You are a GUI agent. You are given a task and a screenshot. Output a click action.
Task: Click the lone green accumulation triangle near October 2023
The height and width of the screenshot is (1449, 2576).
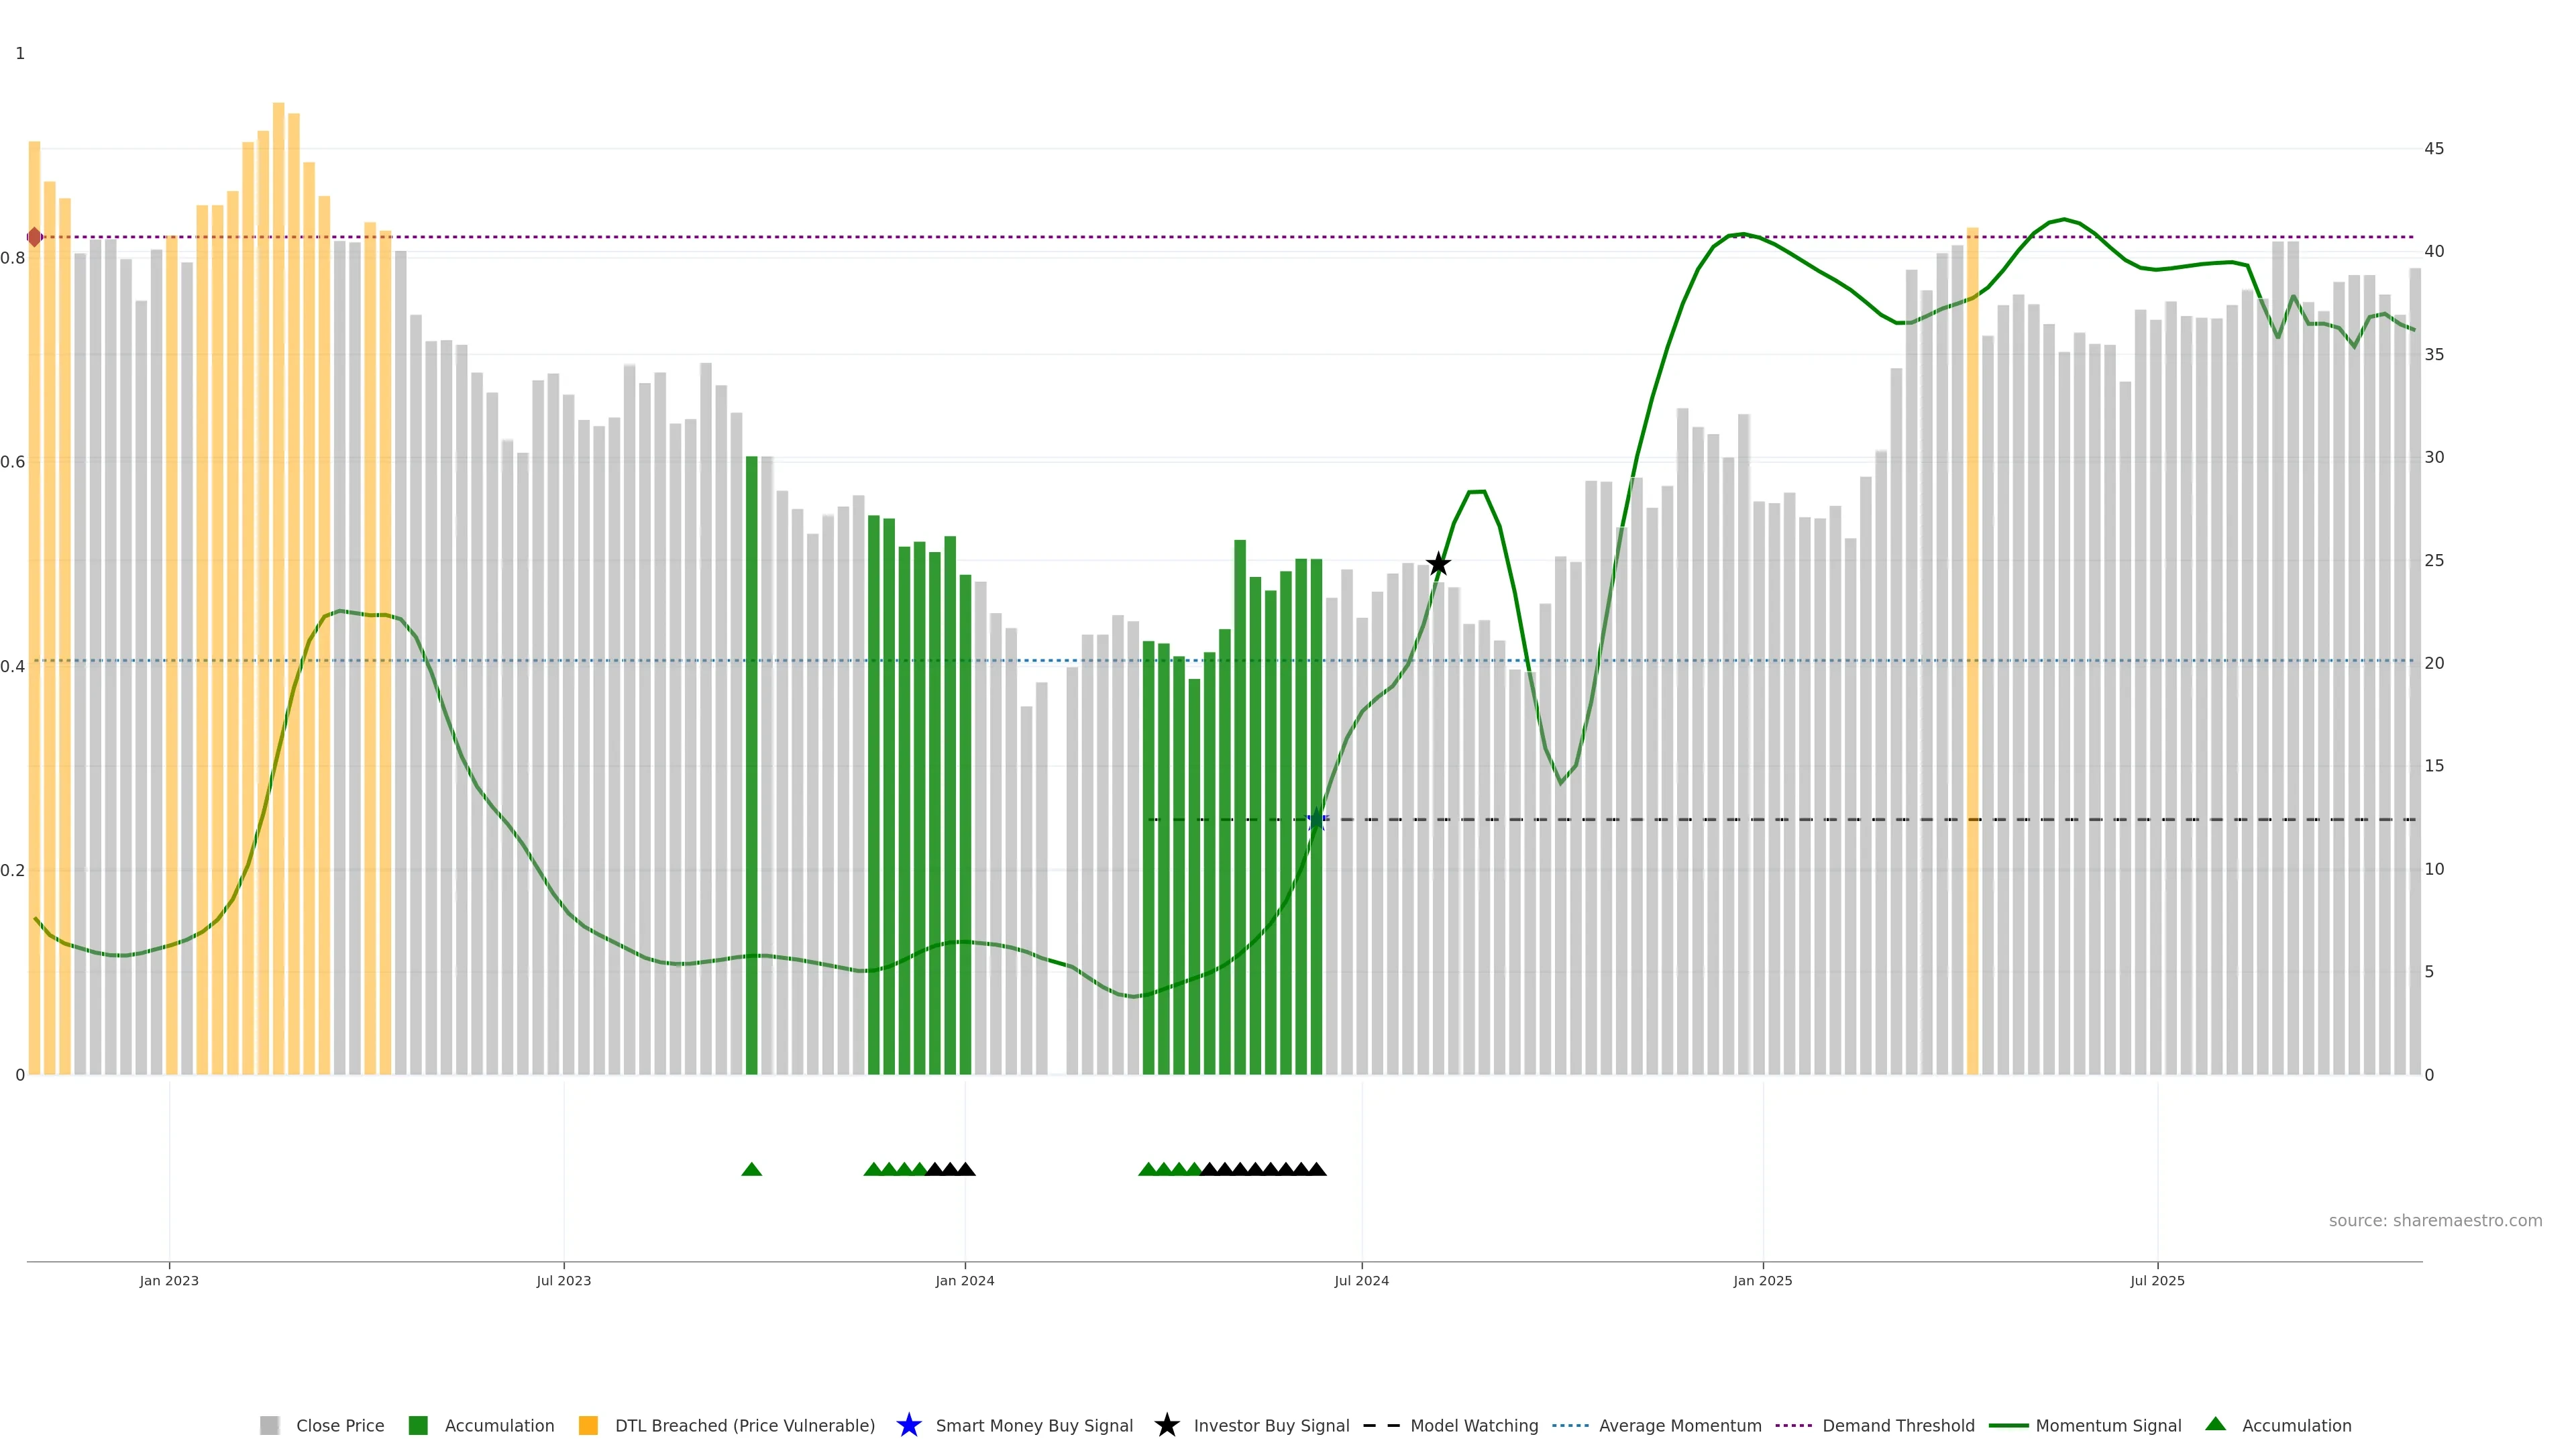click(x=752, y=1169)
